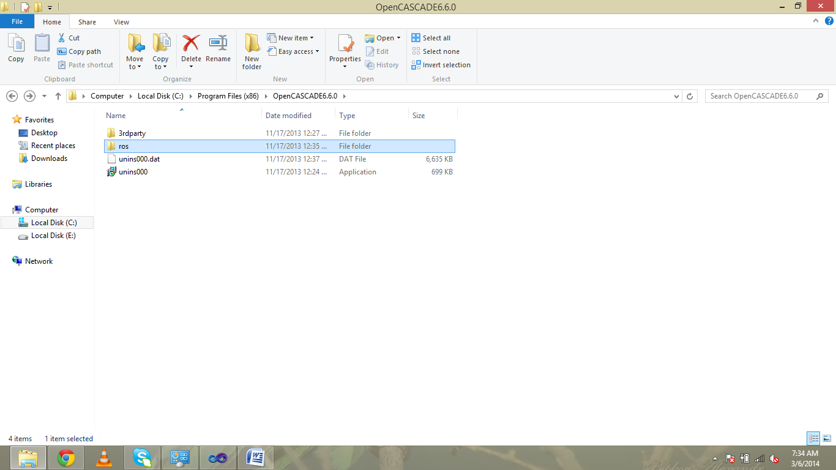Create a New folder
Screen dimensions: 836x470
252,52
